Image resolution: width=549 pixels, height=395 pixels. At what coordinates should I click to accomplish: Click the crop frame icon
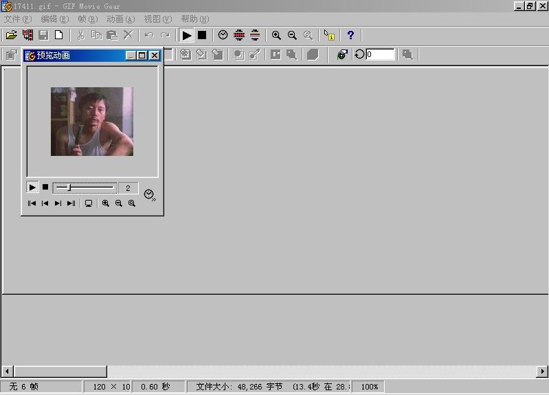[x=239, y=54]
